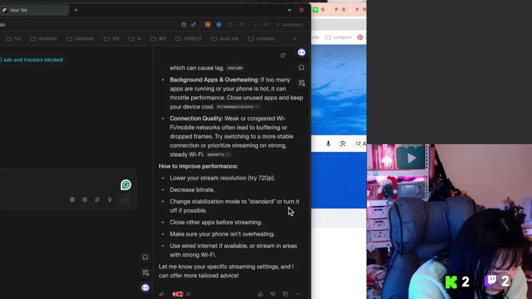Open assistant panel in new window icon

[x=283, y=55]
